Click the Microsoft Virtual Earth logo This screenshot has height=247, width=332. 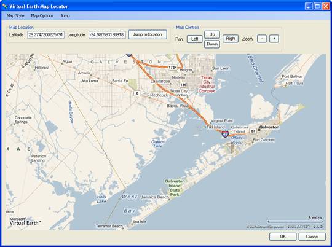tap(25, 221)
